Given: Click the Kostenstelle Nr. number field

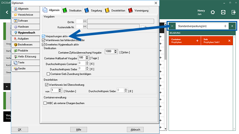Looking at the screenshot, I should [79, 27].
